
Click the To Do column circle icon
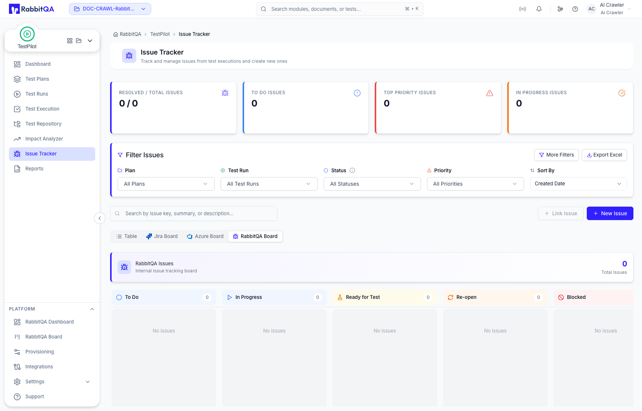(x=119, y=297)
